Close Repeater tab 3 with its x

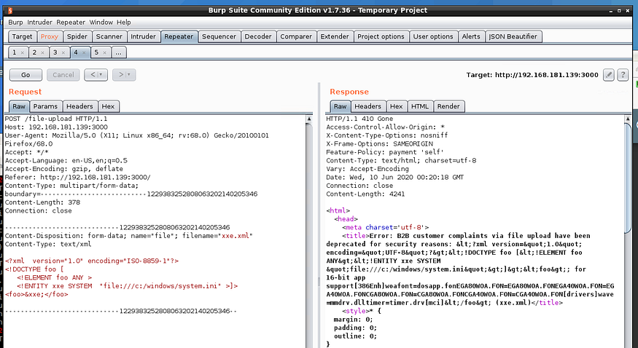point(63,52)
